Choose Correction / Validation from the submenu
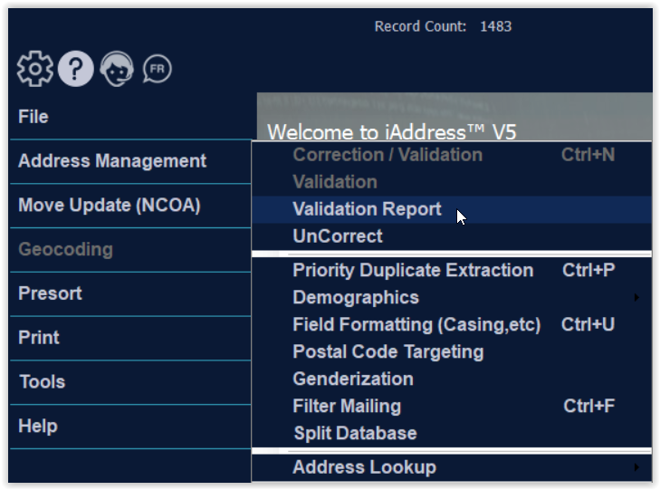This screenshot has height=490, width=660. [x=452, y=155]
